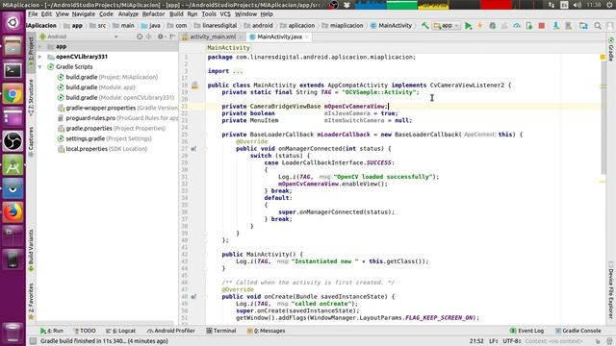Screen dimensions: 616x346
Task: Open the Event Log button
Action: 526,331
